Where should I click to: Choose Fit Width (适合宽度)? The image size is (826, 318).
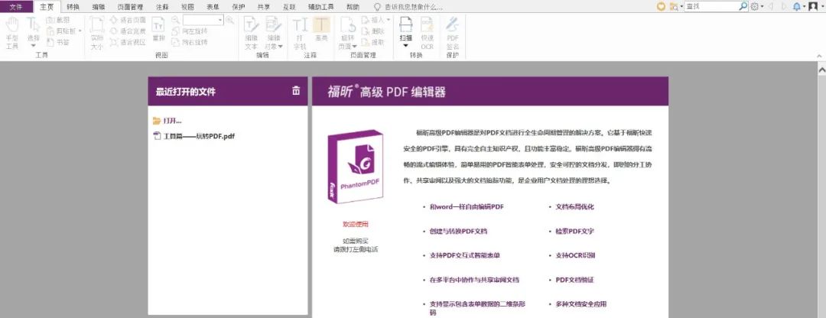(128, 31)
